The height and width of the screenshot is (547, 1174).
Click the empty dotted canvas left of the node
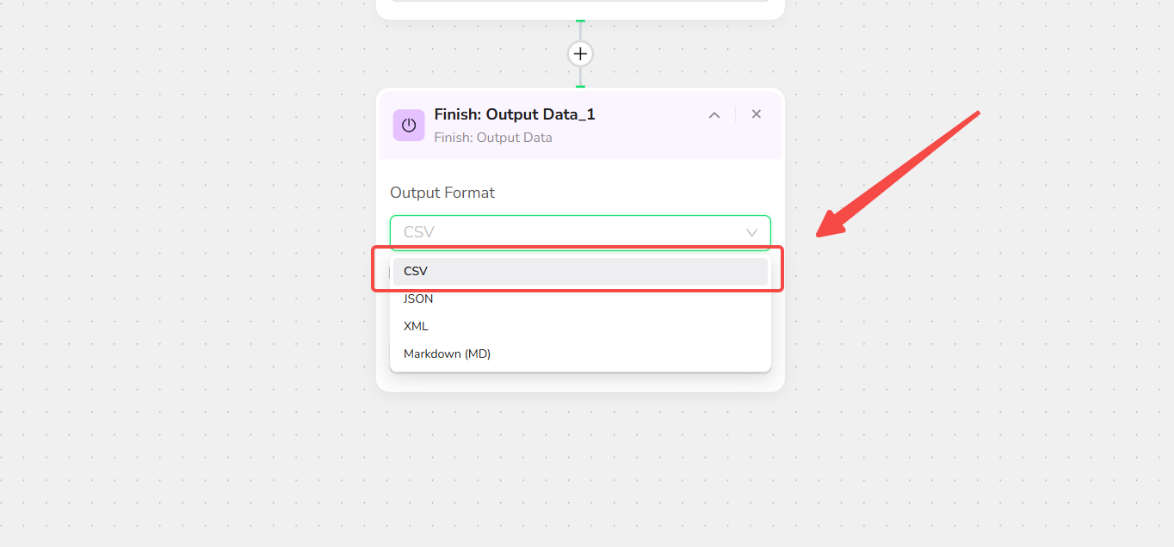coord(189,258)
